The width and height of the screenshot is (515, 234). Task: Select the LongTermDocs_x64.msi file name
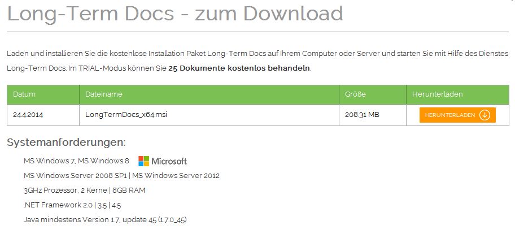[x=126, y=115]
